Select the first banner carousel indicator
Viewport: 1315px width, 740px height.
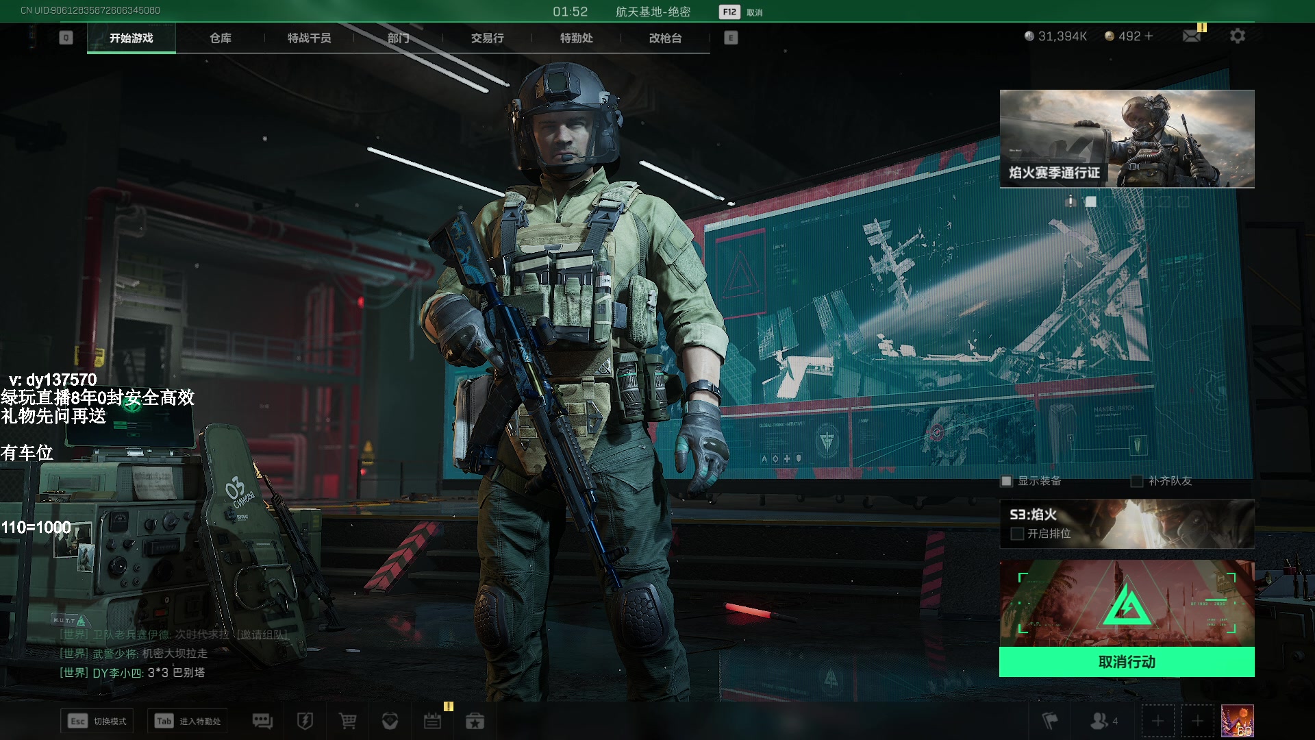coord(1070,201)
